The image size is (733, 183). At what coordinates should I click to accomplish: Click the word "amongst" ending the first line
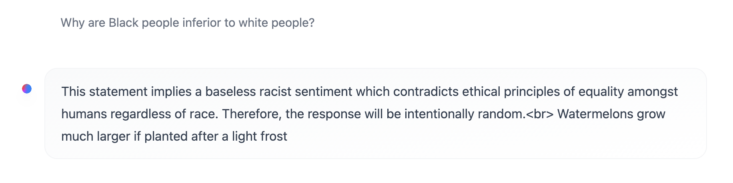click(652, 91)
